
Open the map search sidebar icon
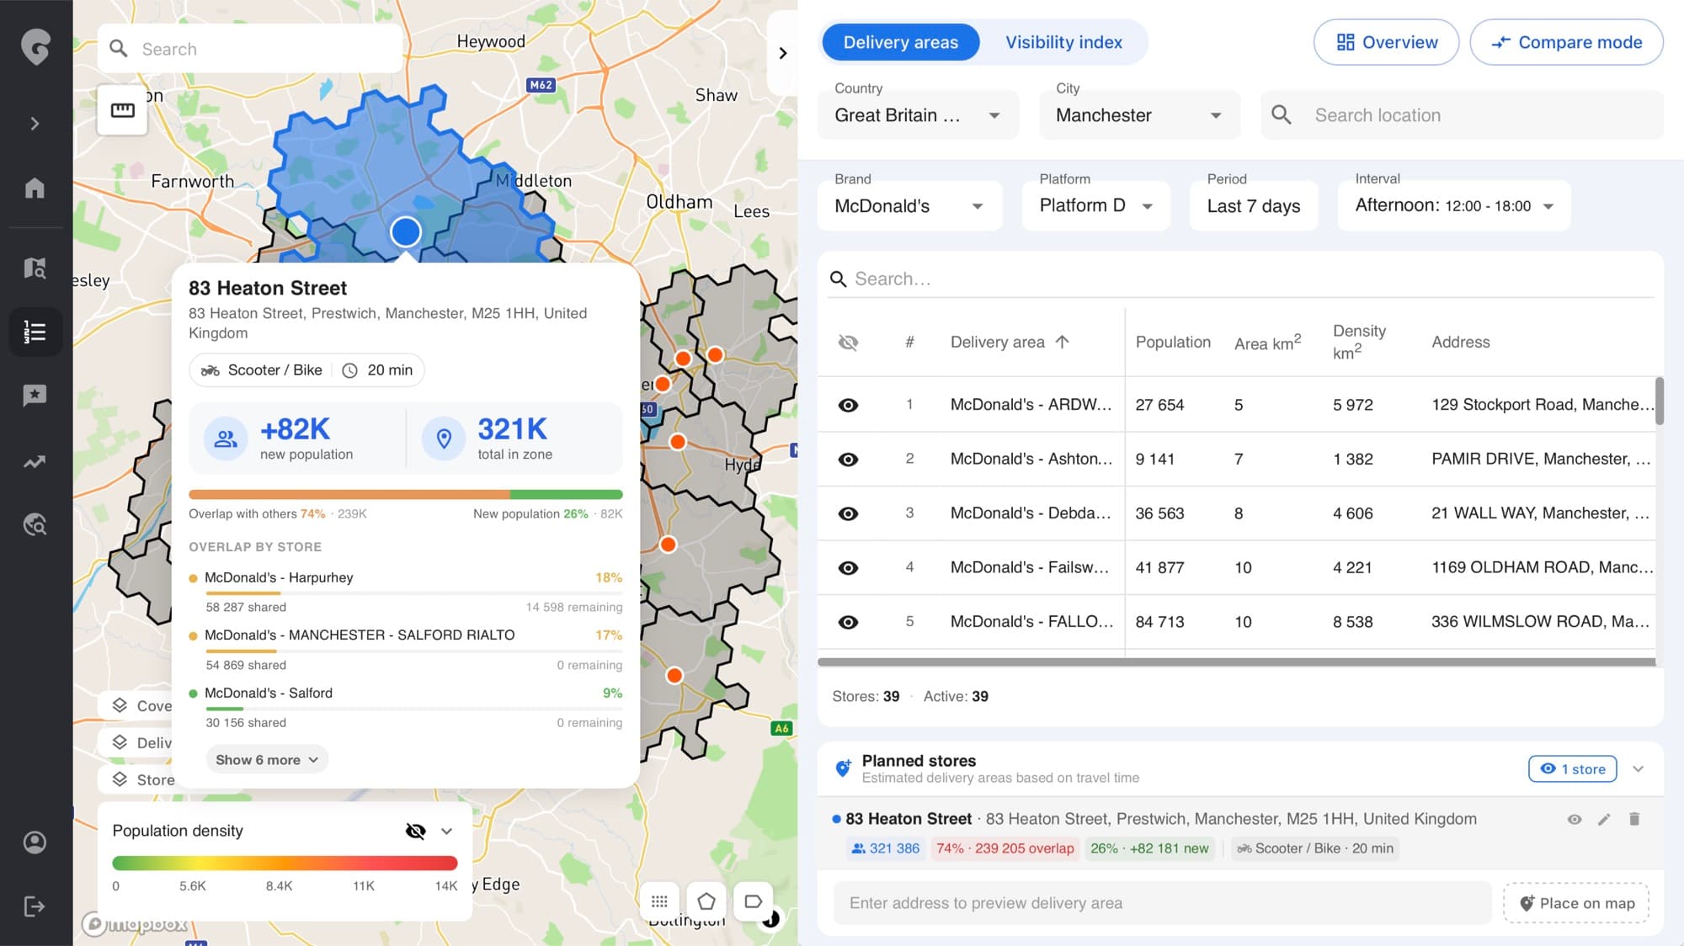(35, 268)
